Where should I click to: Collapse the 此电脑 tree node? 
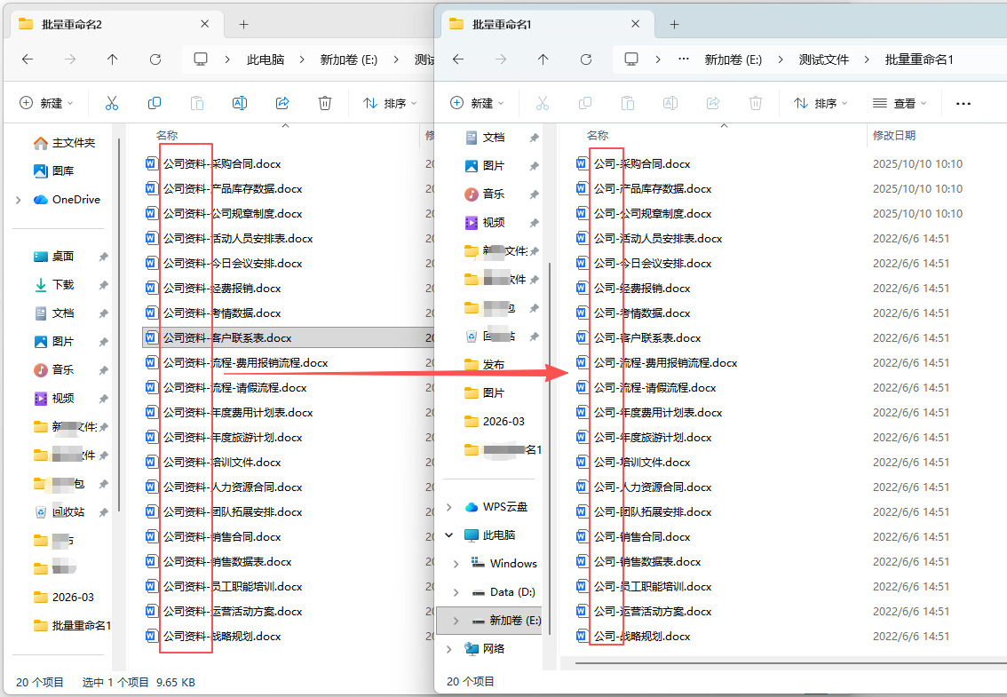[x=449, y=535]
